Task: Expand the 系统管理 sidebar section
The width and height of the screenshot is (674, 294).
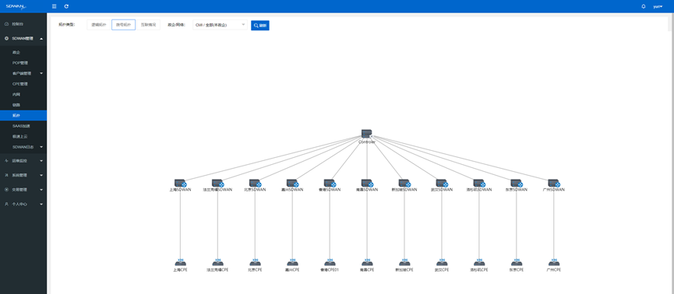Action: tap(23, 175)
